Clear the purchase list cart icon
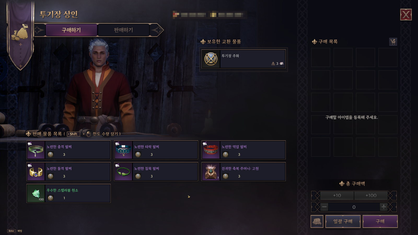The image size is (418, 235). [x=393, y=42]
